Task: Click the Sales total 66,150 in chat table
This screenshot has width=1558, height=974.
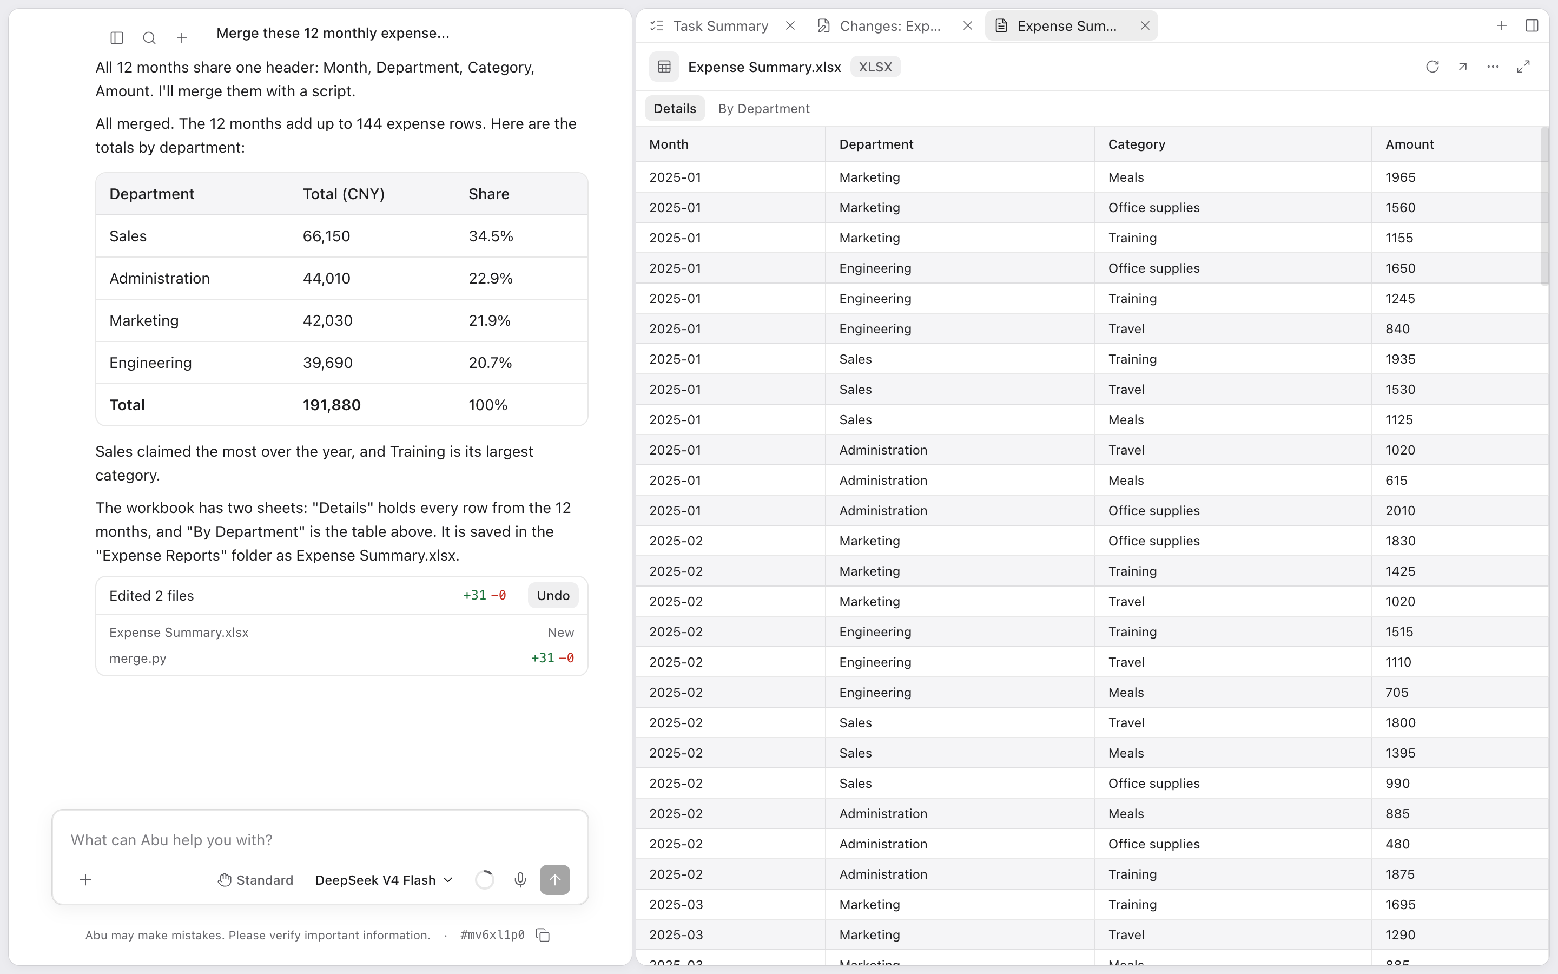Action: pyautogui.click(x=326, y=236)
